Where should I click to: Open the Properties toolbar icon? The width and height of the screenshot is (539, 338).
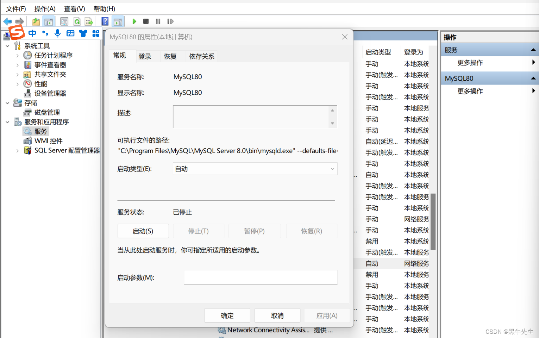point(64,21)
